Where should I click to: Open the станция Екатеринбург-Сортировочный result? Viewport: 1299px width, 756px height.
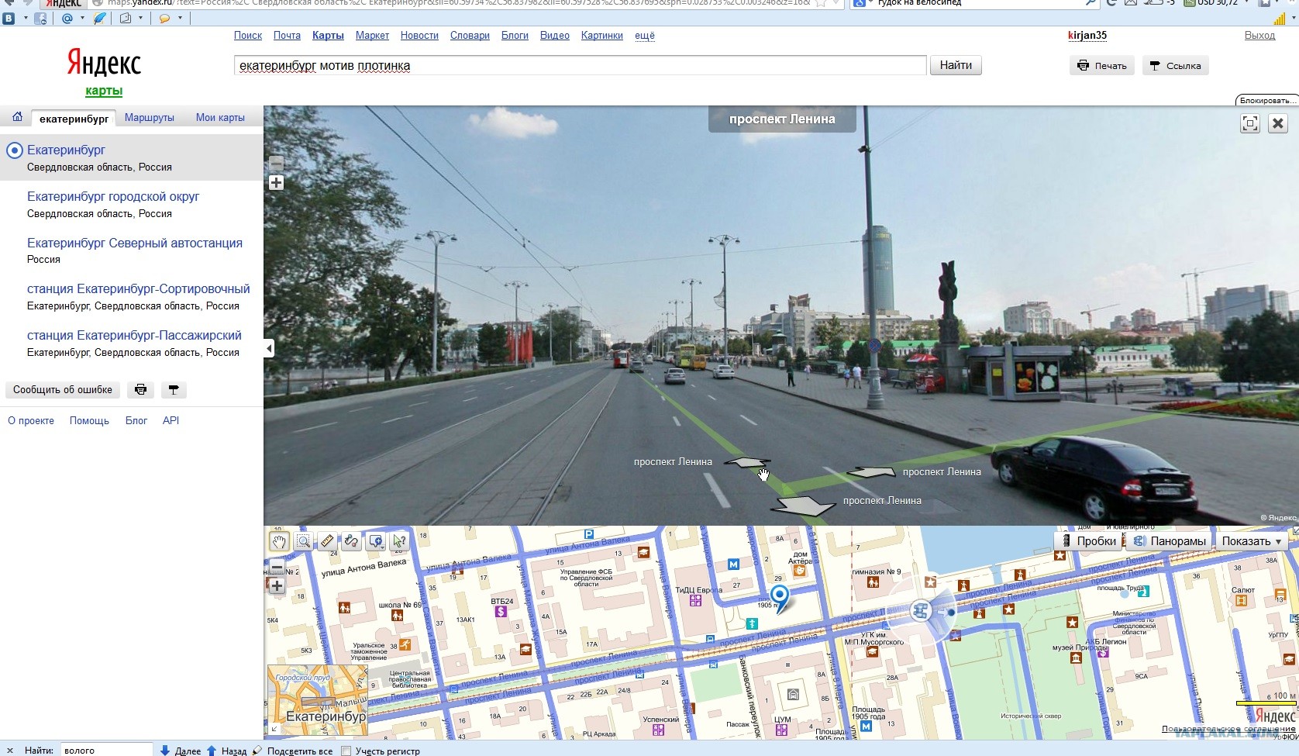(x=139, y=289)
